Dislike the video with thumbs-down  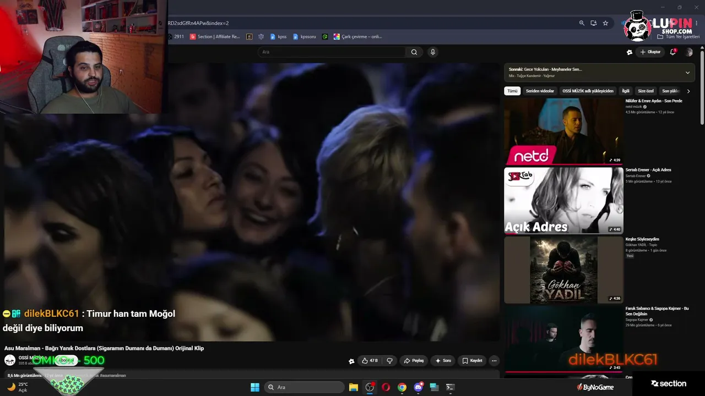coord(389,361)
